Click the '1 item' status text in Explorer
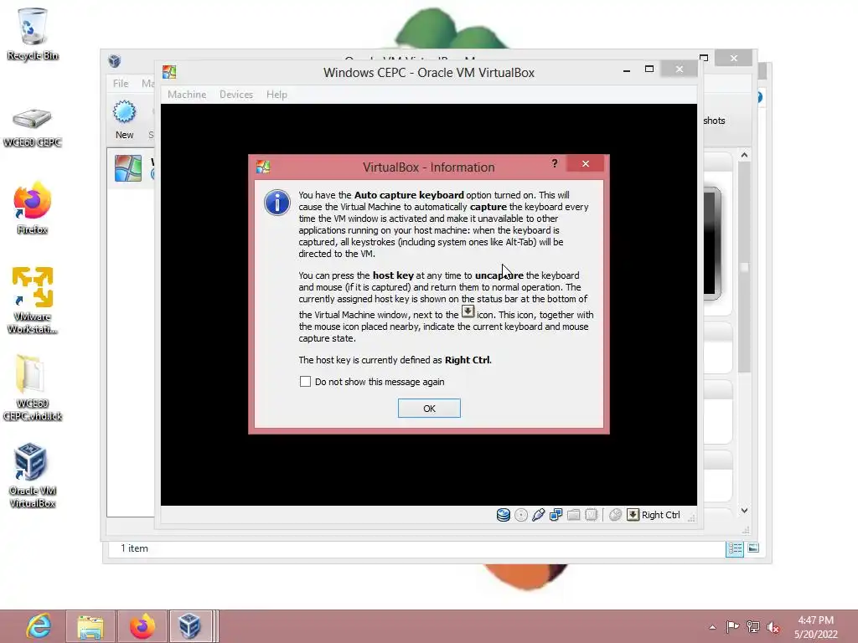The image size is (858, 643). tap(134, 548)
